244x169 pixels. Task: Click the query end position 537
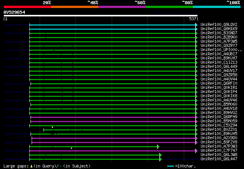(193, 19)
